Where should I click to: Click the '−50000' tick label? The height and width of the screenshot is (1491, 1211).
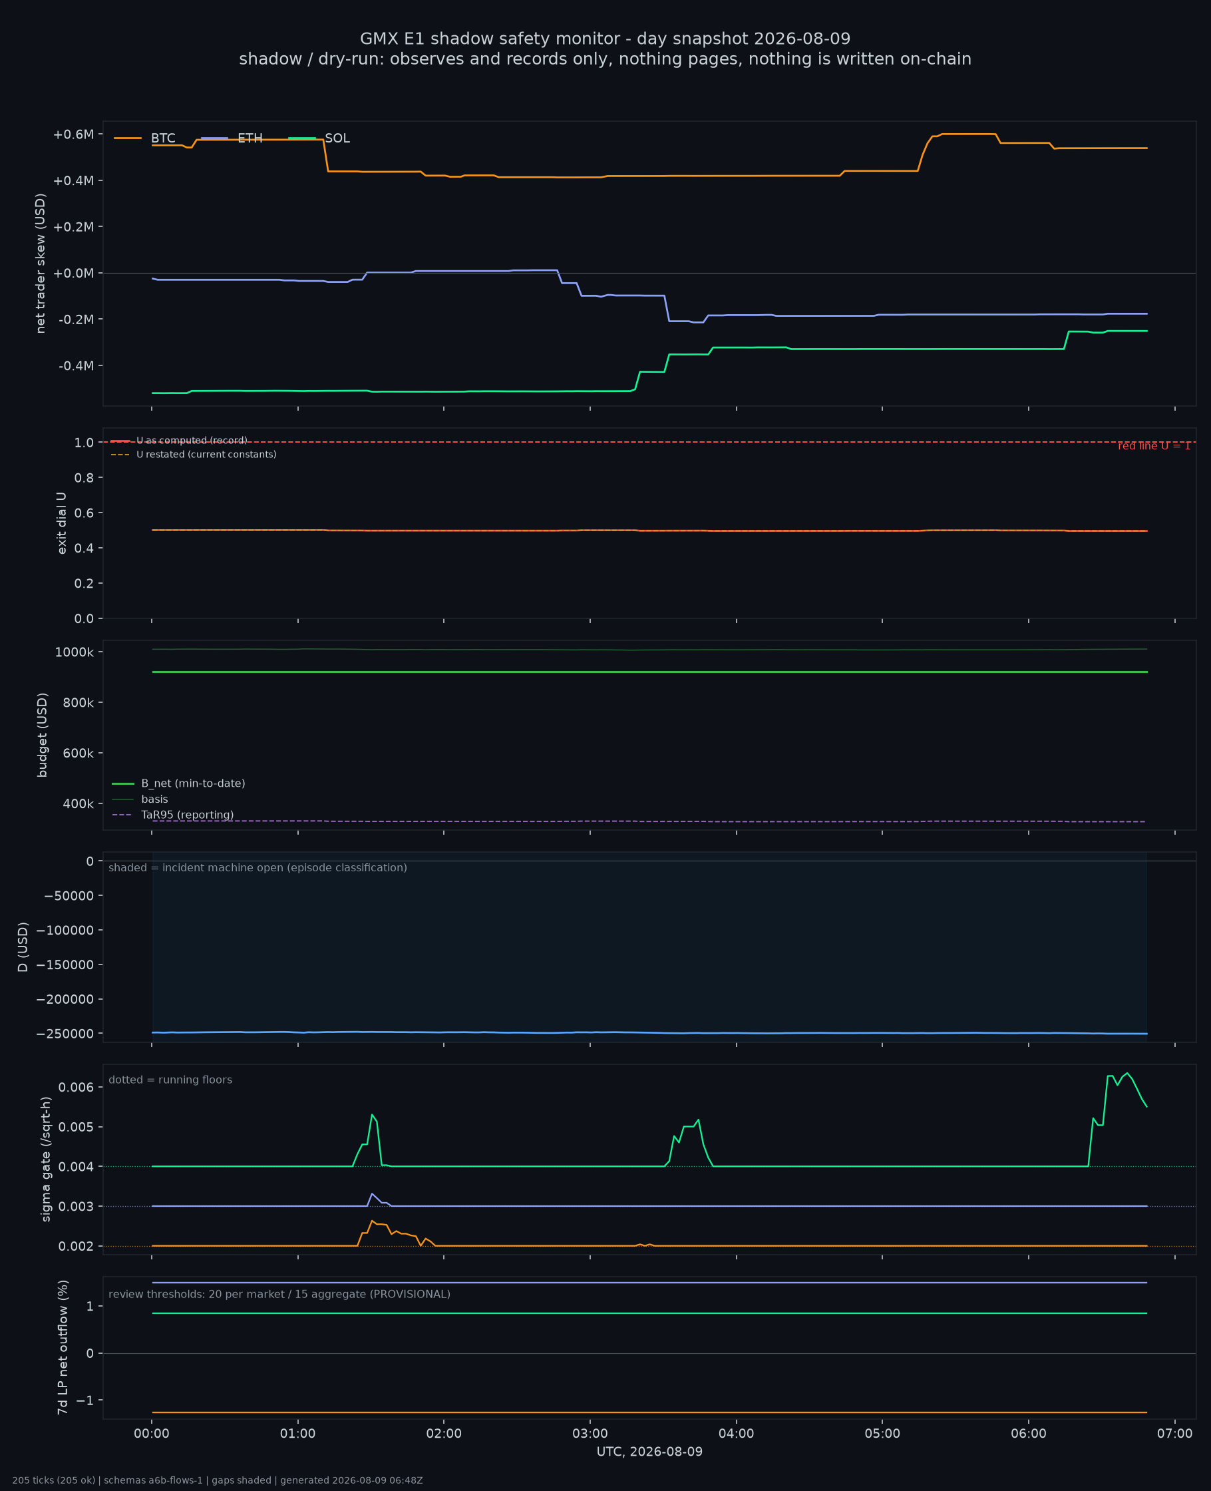coord(69,896)
